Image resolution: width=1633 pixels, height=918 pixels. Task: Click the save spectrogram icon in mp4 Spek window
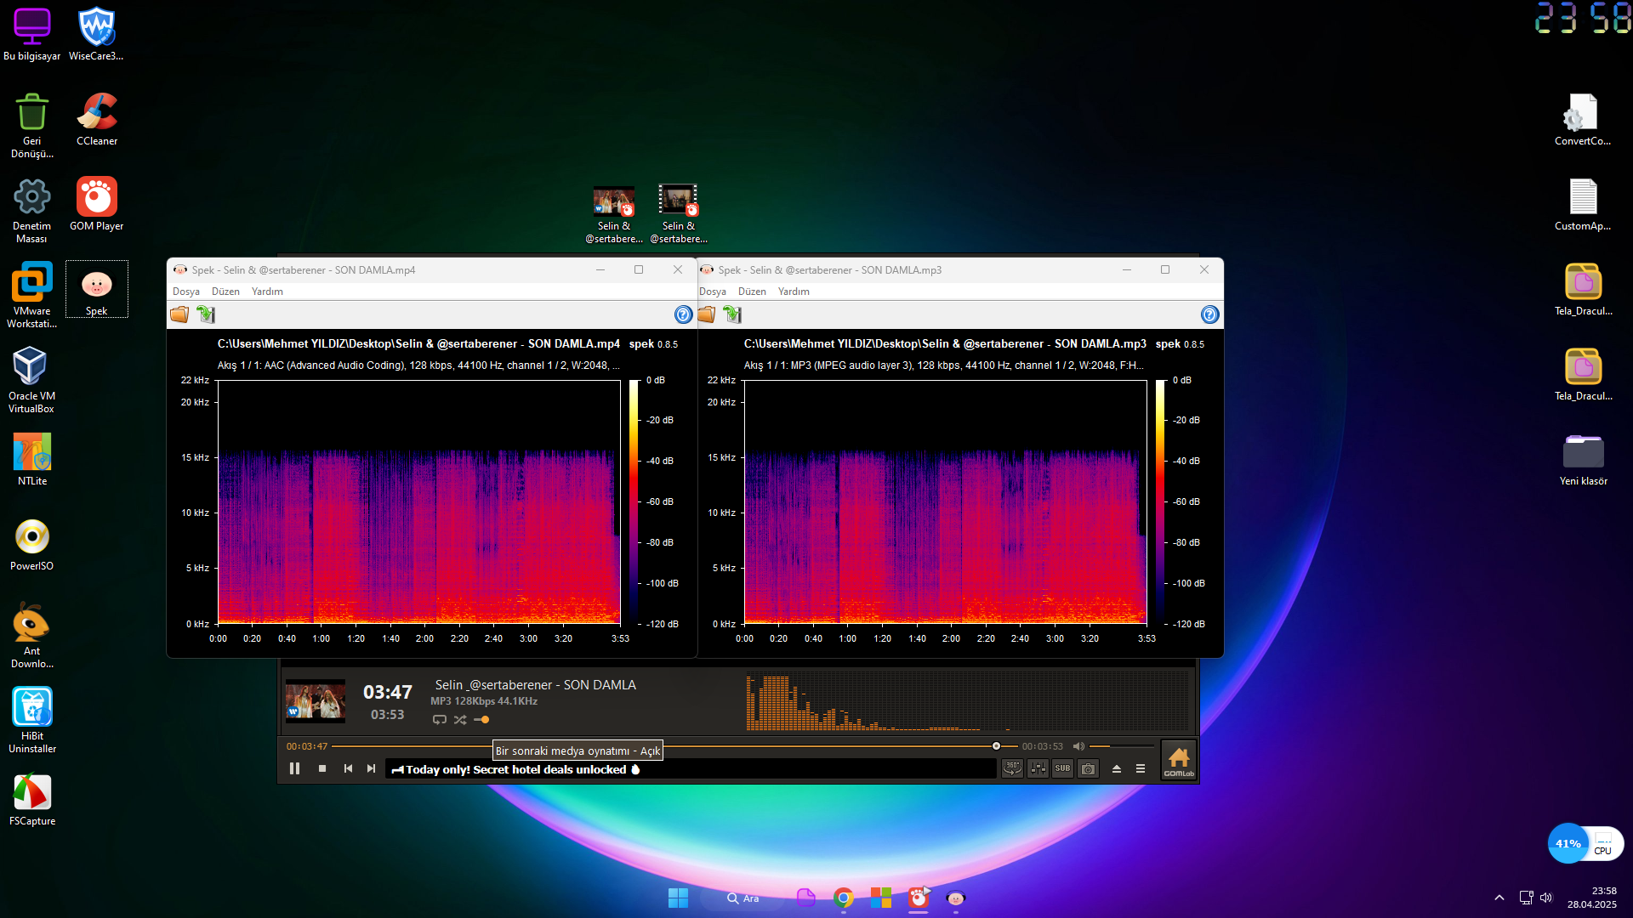click(206, 314)
